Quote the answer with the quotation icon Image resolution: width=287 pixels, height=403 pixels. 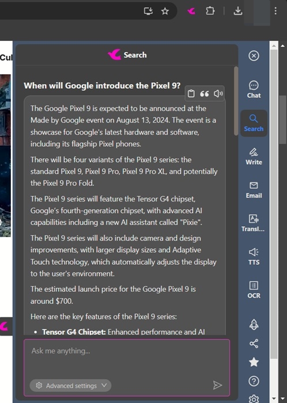click(205, 94)
